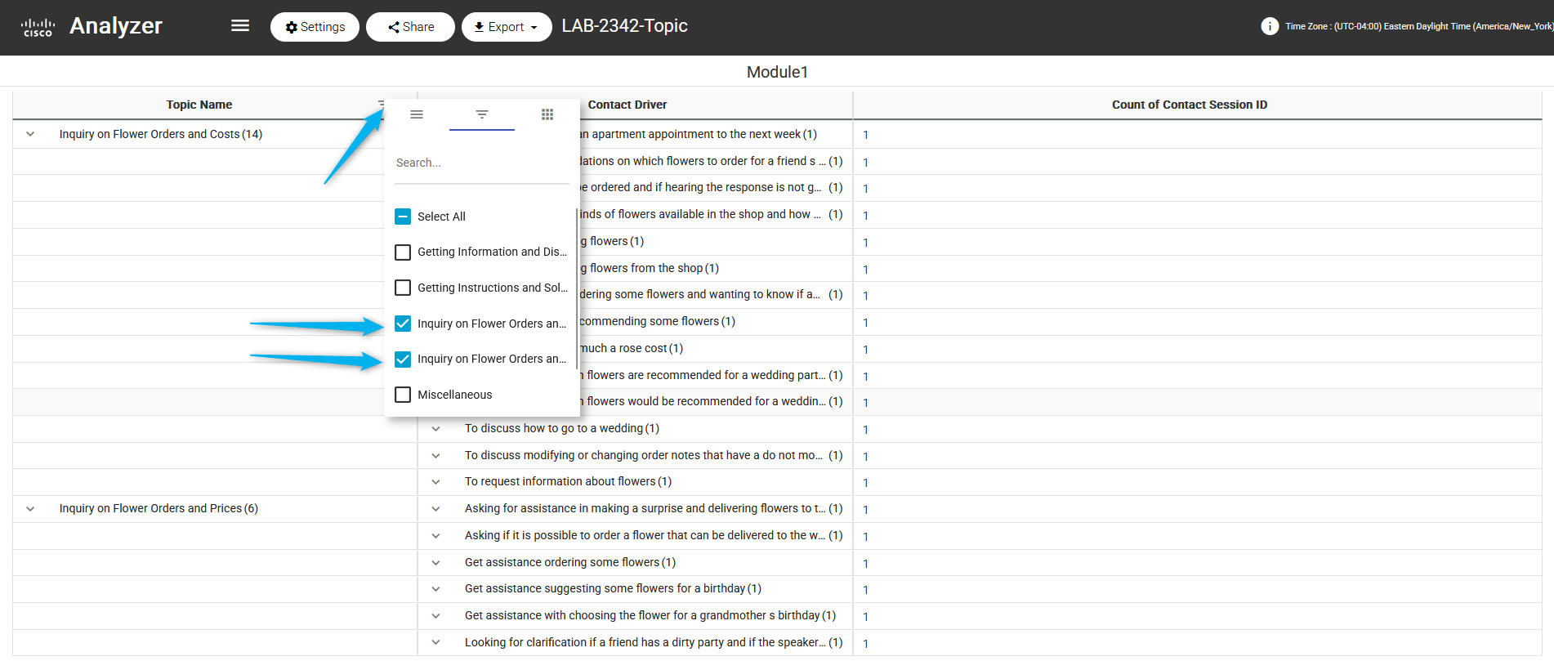Click the Cisco logo
The height and width of the screenshot is (661, 1554).
tap(38, 27)
